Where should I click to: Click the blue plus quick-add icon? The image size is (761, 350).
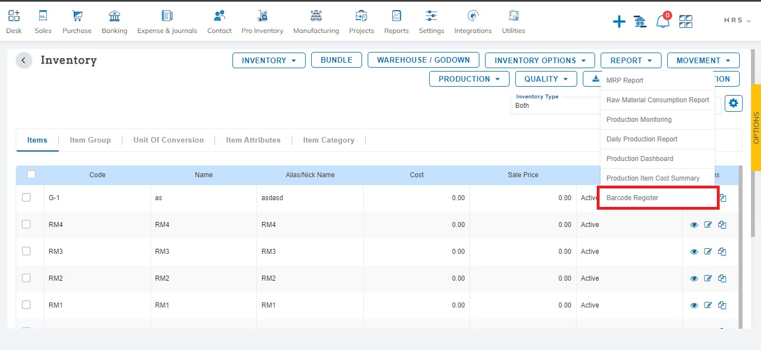pos(619,22)
